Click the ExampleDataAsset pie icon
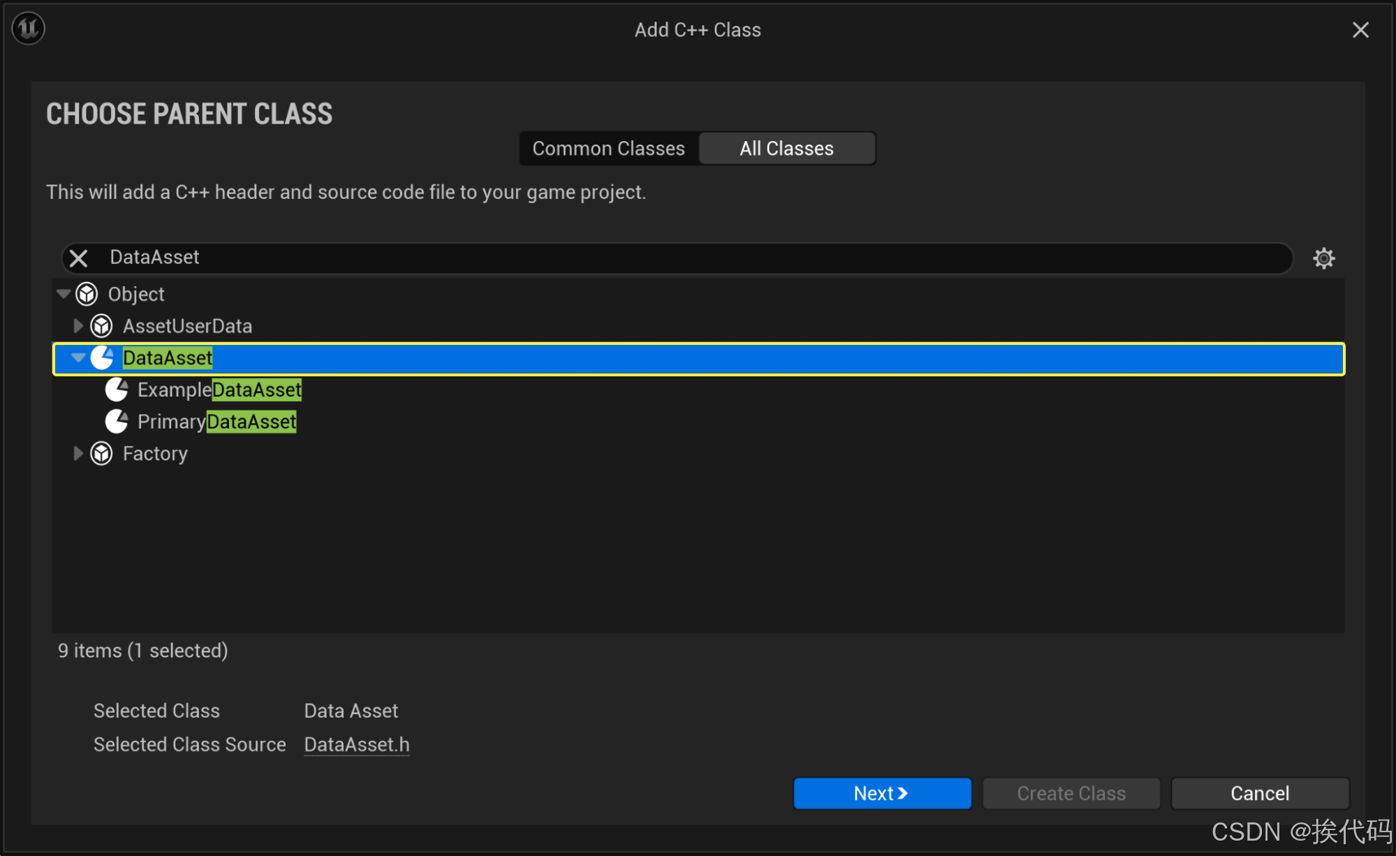Viewport: 1396px width, 856px height. (117, 390)
